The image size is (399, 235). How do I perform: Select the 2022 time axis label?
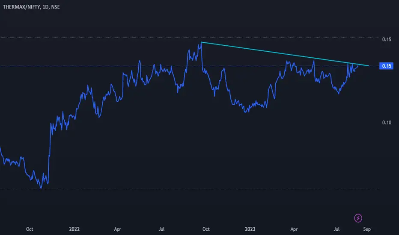(x=74, y=229)
